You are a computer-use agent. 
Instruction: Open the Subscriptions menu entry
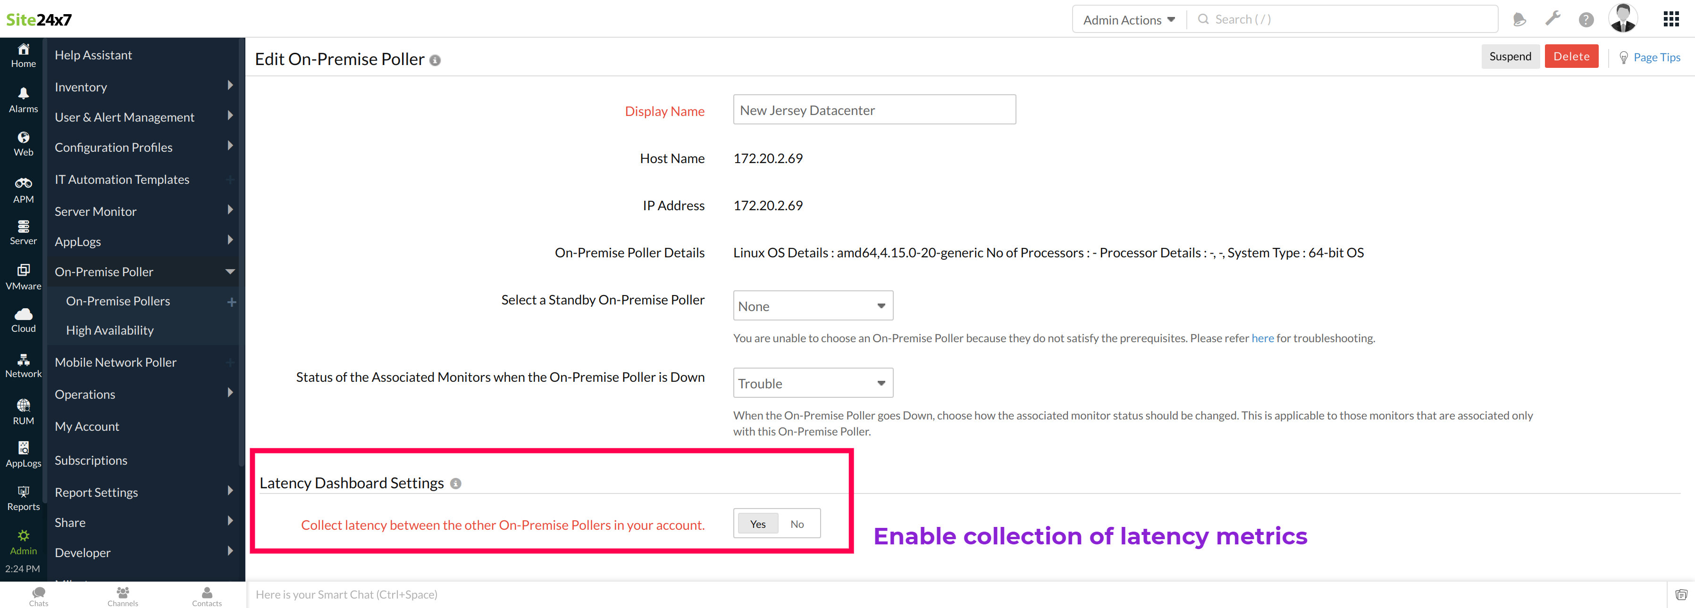coord(91,460)
